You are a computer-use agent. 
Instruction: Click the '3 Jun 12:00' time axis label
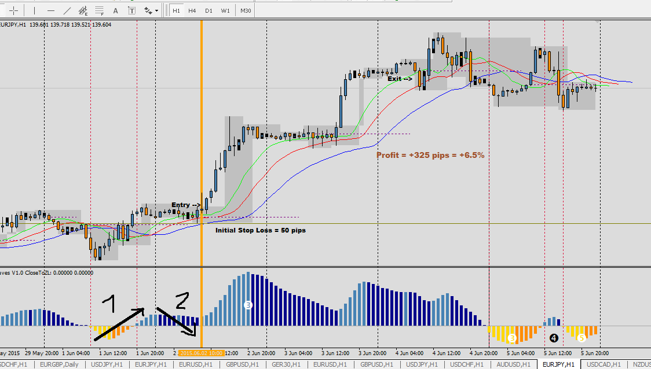coord(335,353)
